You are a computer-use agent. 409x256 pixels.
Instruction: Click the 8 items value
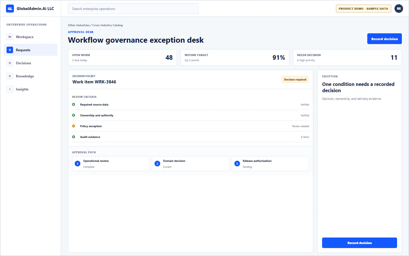[305, 137]
